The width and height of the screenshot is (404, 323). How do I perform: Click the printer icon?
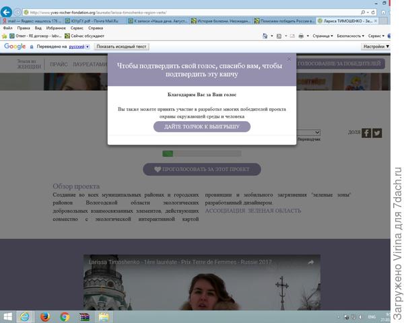(x=301, y=36)
